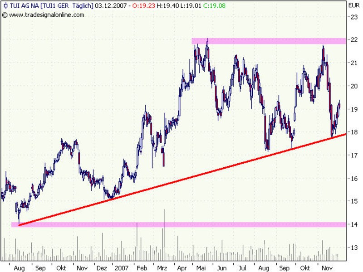Click the Täglich interval label in the title
This screenshot has width=363, height=272.
(x=82, y=6)
